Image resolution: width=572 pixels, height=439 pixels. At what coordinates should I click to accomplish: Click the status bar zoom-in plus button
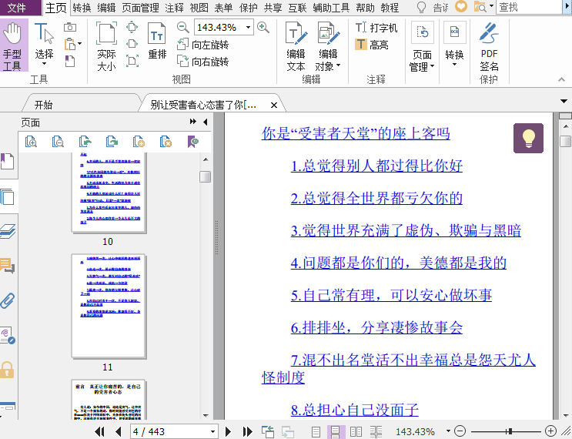550,431
